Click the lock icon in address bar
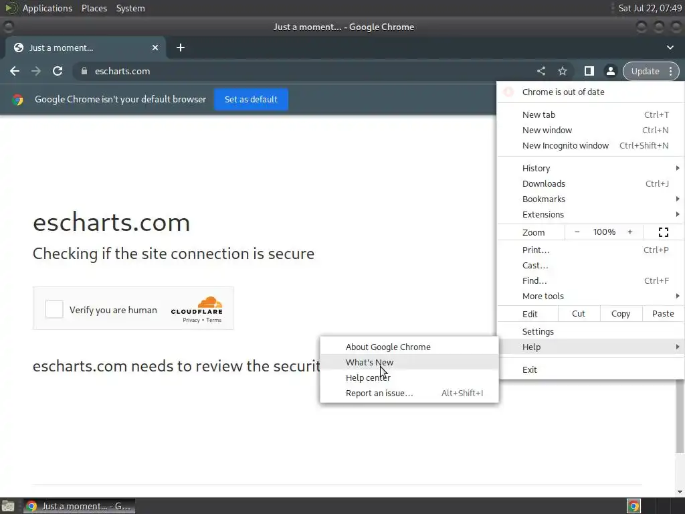Screen dimensions: 685x514 (x=84, y=71)
